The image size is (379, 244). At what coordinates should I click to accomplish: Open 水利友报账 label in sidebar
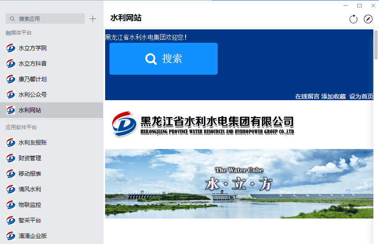[32, 143]
